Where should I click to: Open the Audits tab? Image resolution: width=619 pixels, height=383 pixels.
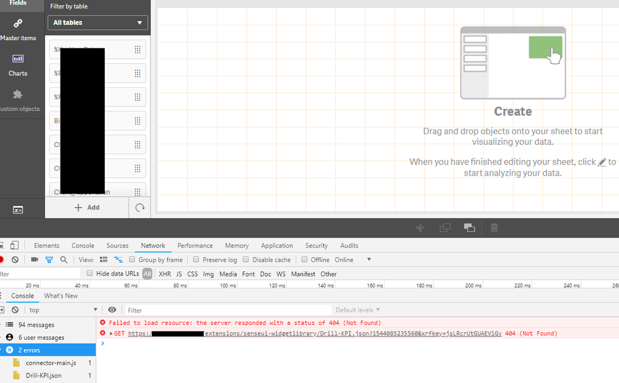tap(349, 246)
